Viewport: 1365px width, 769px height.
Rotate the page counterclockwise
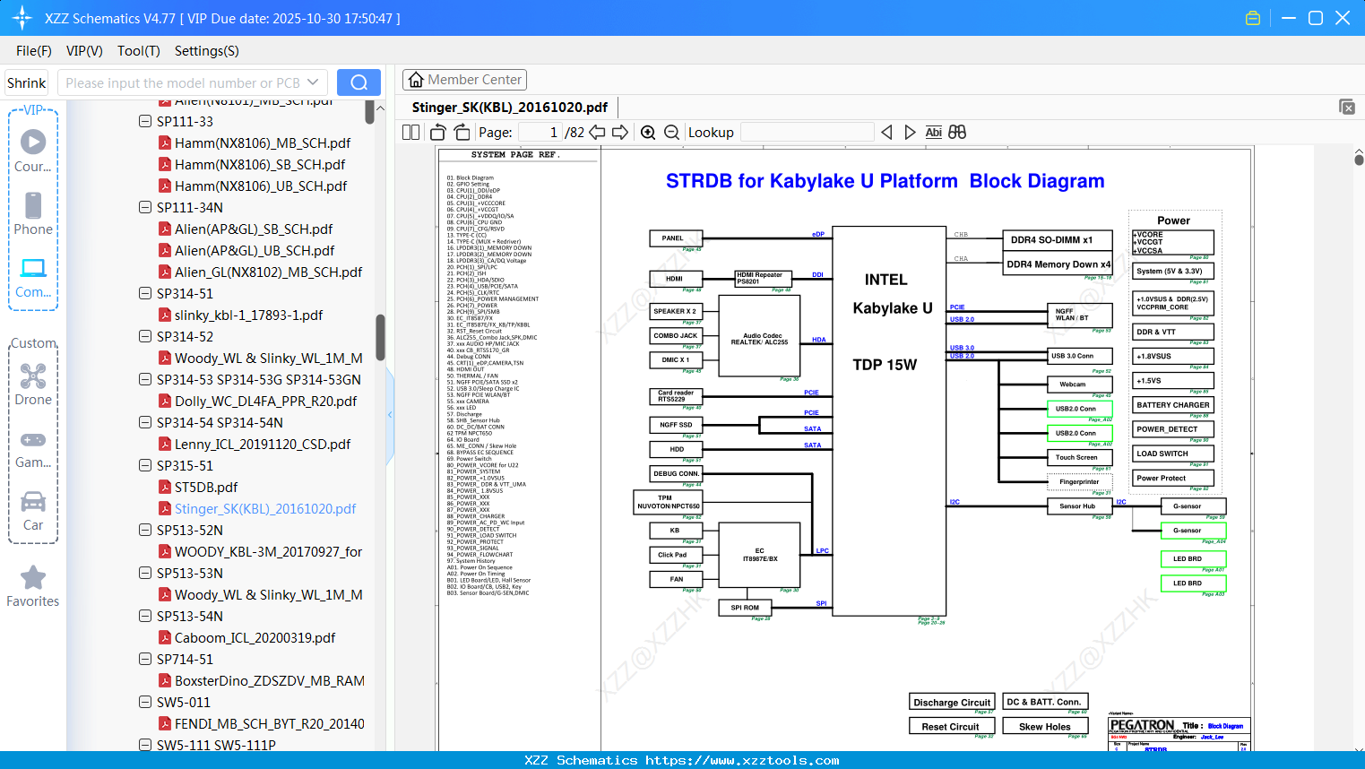pos(438,133)
